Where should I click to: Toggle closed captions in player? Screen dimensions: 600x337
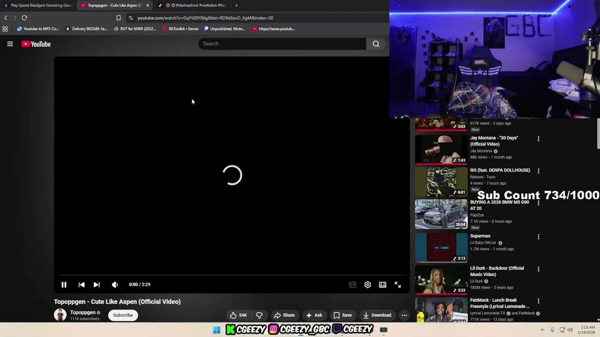tap(352, 285)
